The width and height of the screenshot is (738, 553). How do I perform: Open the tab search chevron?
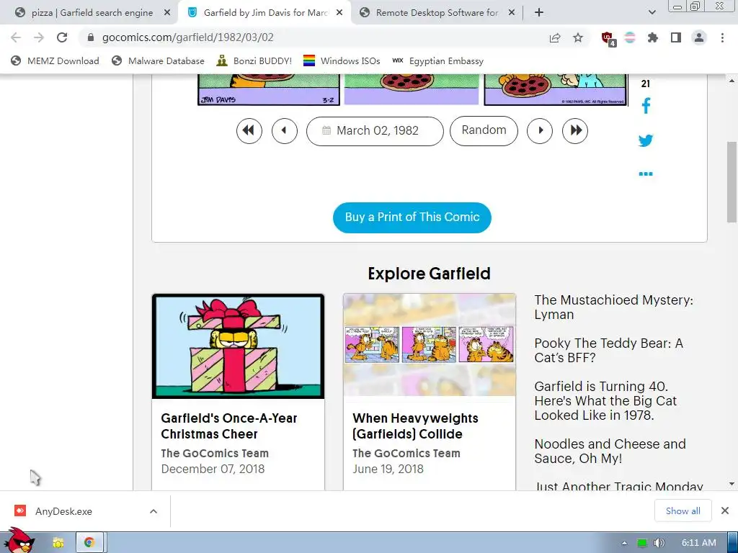(652, 13)
